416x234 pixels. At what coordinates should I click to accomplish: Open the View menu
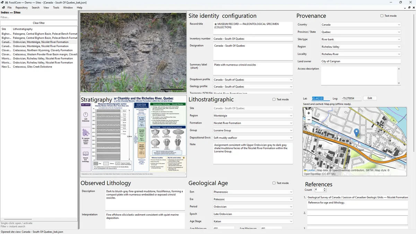[46, 7]
